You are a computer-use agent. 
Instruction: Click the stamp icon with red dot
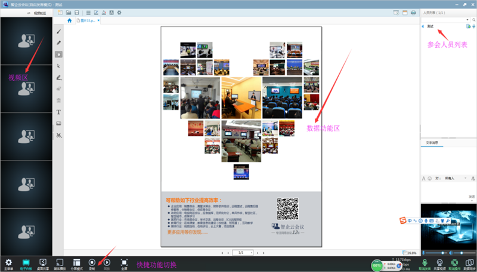click(x=104, y=13)
